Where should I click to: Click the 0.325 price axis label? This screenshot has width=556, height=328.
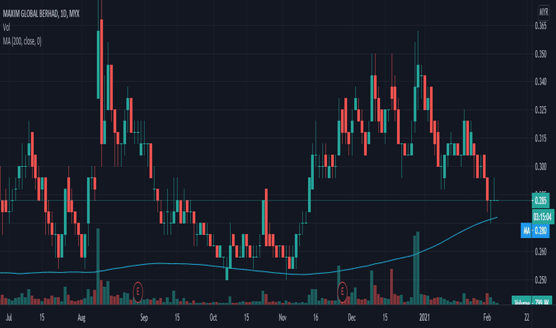point(540,110)
